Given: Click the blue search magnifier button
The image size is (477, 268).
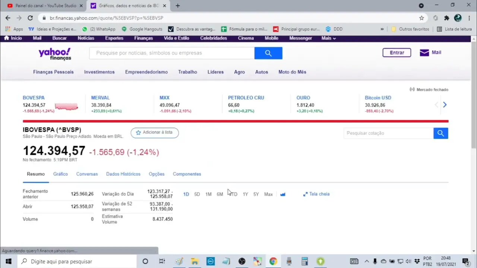Looking at the screenshot, I should pyautogui.click(x=268, y=53).
